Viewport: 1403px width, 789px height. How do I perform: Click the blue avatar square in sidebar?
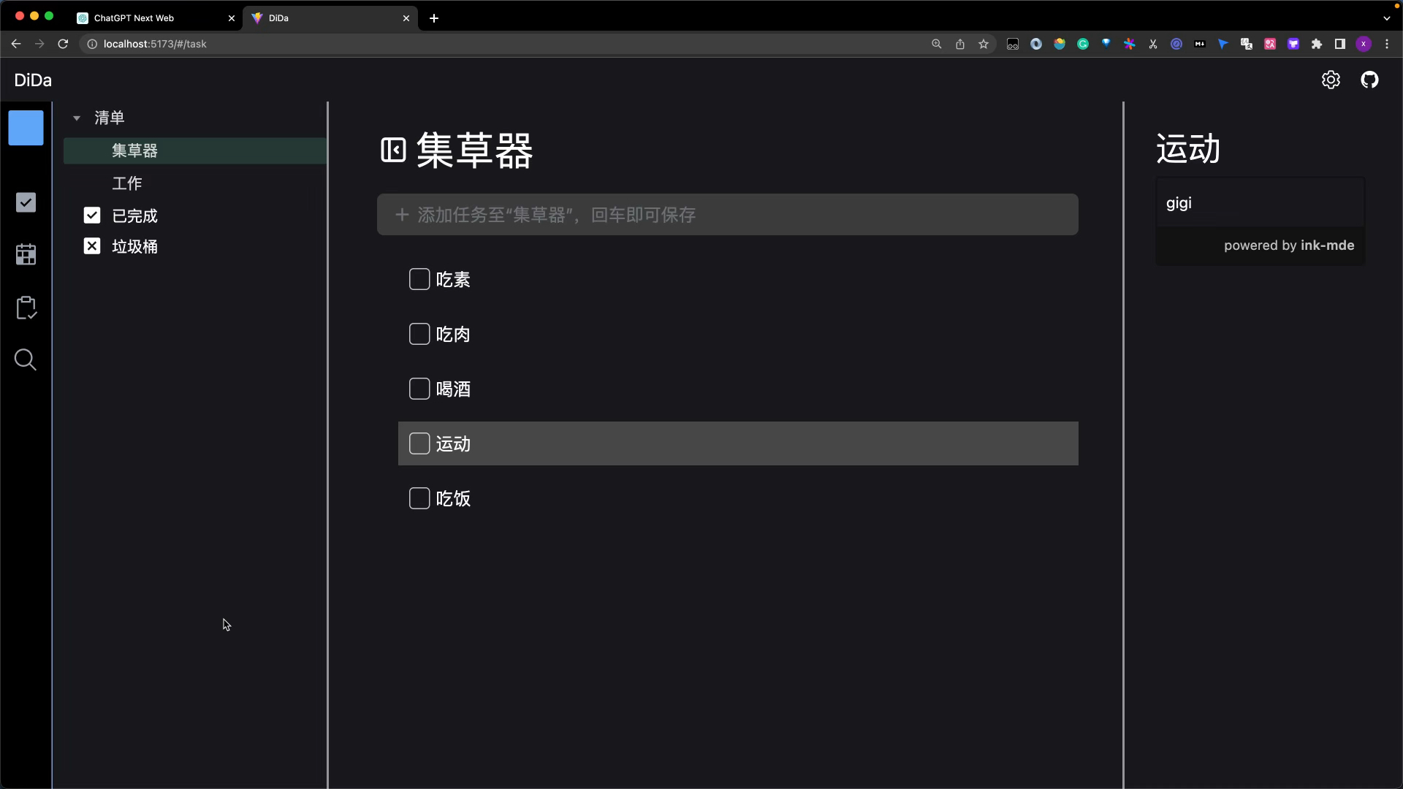(x=26, y=128)
